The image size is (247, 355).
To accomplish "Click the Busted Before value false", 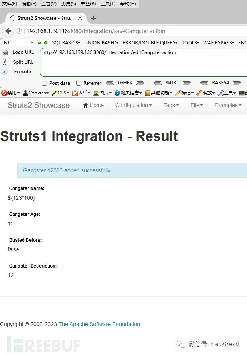I will point(13,249).
